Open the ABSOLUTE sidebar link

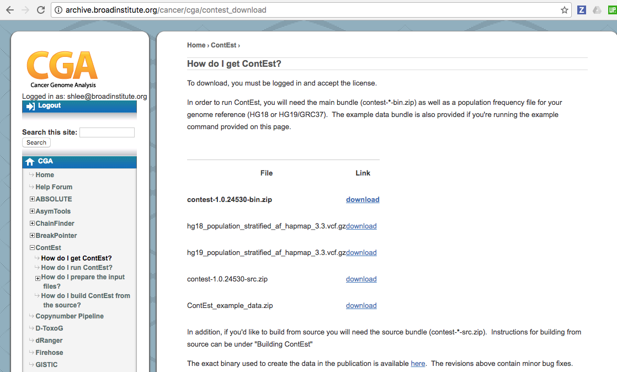[x=54, y=199]
